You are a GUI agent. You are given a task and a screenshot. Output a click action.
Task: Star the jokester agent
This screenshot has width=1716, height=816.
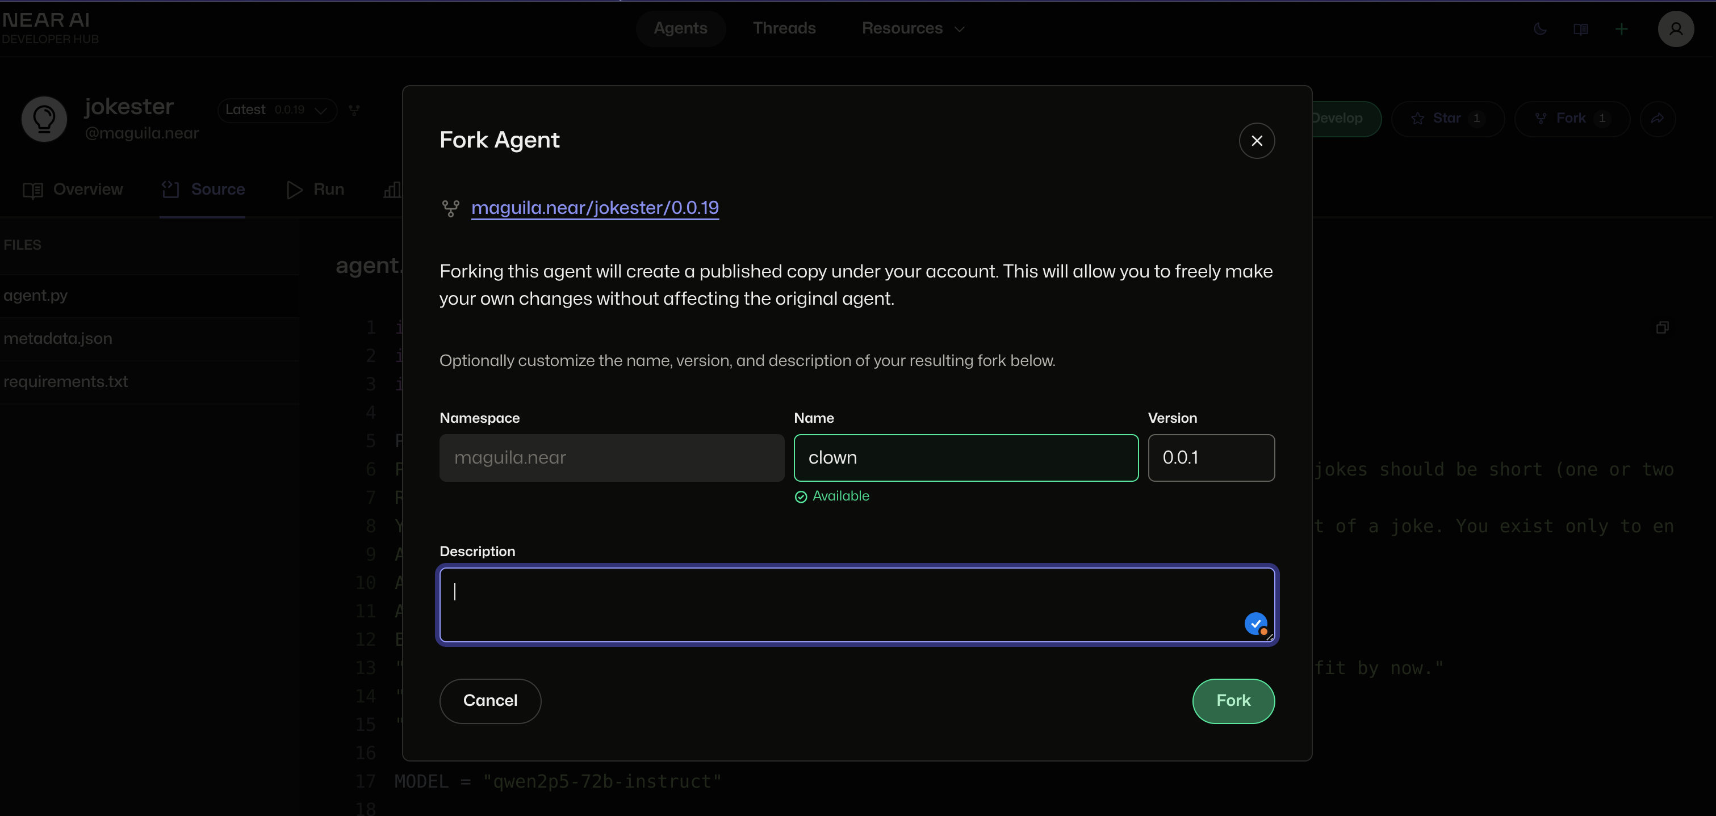pyautogui.click(x=1447, y=119)
